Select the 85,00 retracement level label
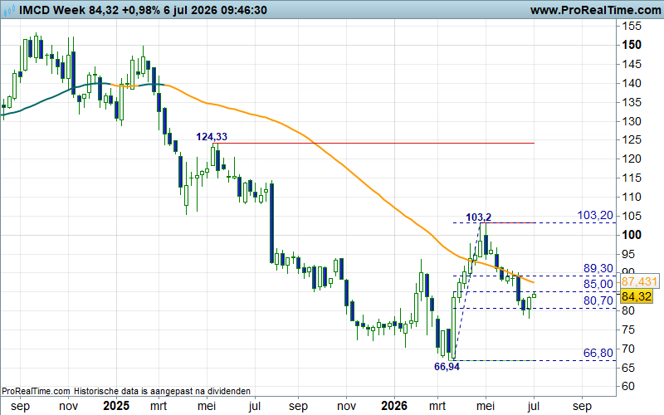Screen dimensions: 664x415 pos(598,284)
